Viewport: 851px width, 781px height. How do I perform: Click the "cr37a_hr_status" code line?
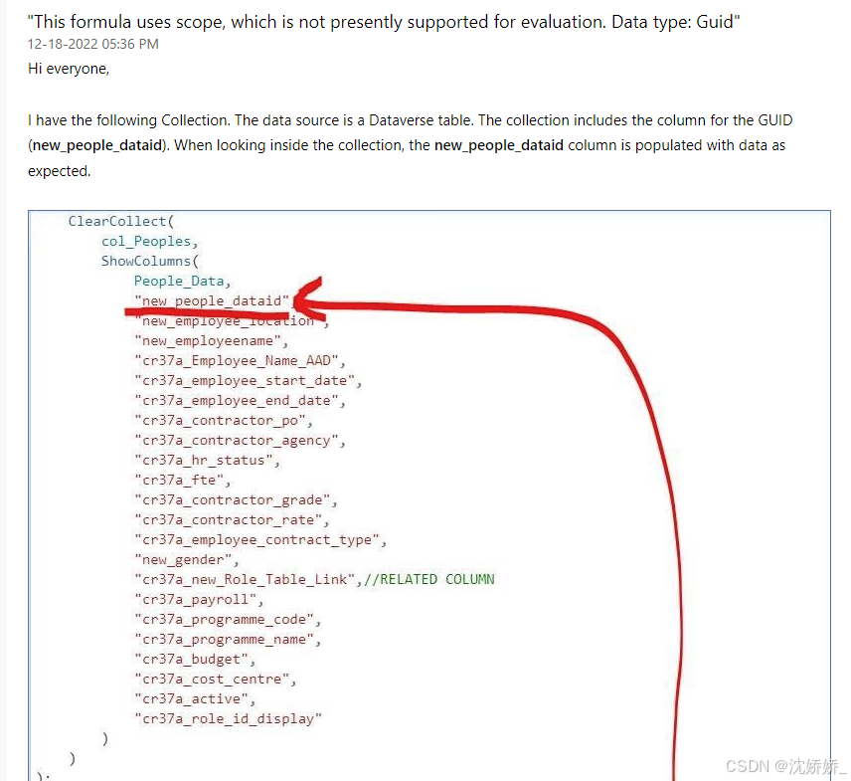[x=207, y=461]
